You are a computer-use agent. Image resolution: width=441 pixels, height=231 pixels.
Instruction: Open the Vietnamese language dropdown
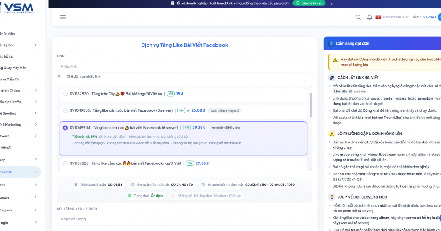pyautogui.click(x=392, y=17)
